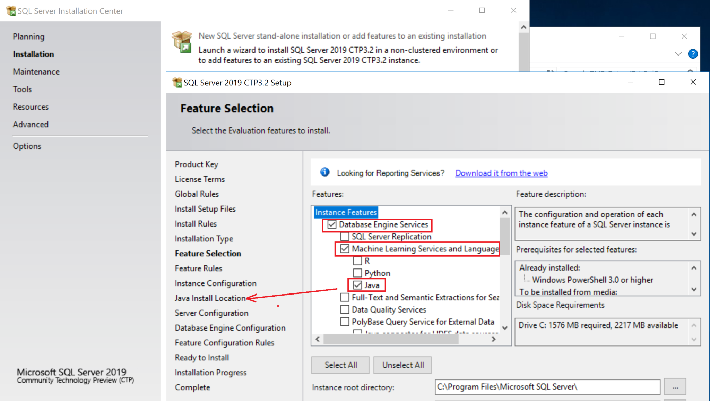This screenshot has width=710, height=401.
Task: Click the Feature Configuration Rules step
Action: pos(225,343)
